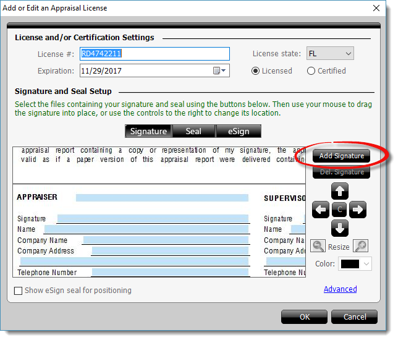Pick the black color swatch
Image resolution: width=406 pixels, height=340 pixels.
pos(350,264)
